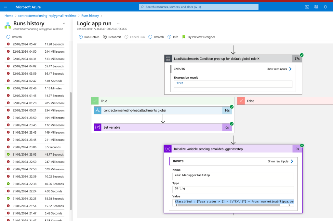Image resolution: width=333 pixels, height=221 pixels.
Task: Click Cancel Run in the toolbar
Action: (135, 37)
